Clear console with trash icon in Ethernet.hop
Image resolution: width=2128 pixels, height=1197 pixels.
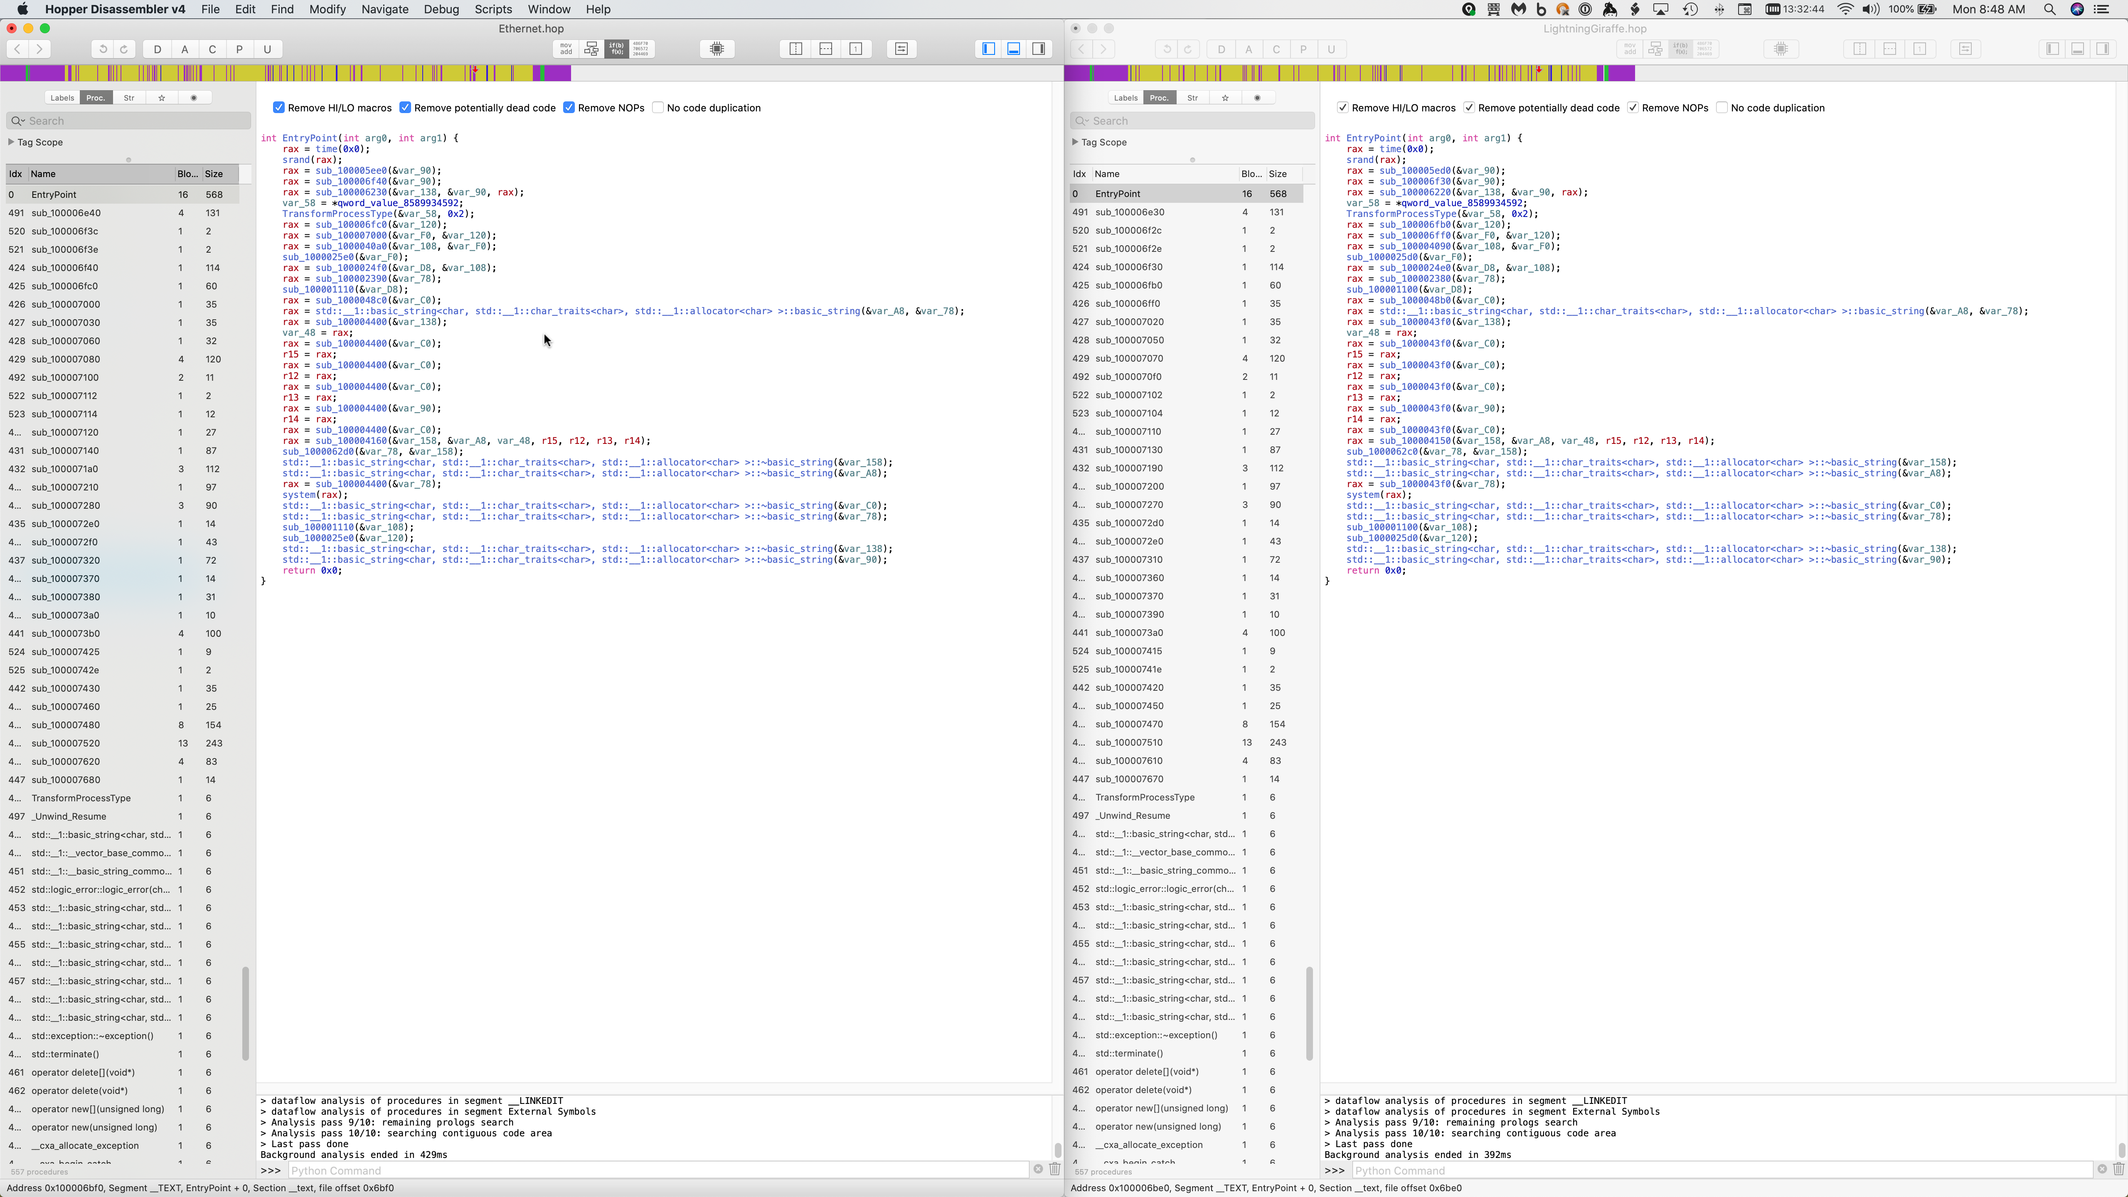click(1055, 1169)
